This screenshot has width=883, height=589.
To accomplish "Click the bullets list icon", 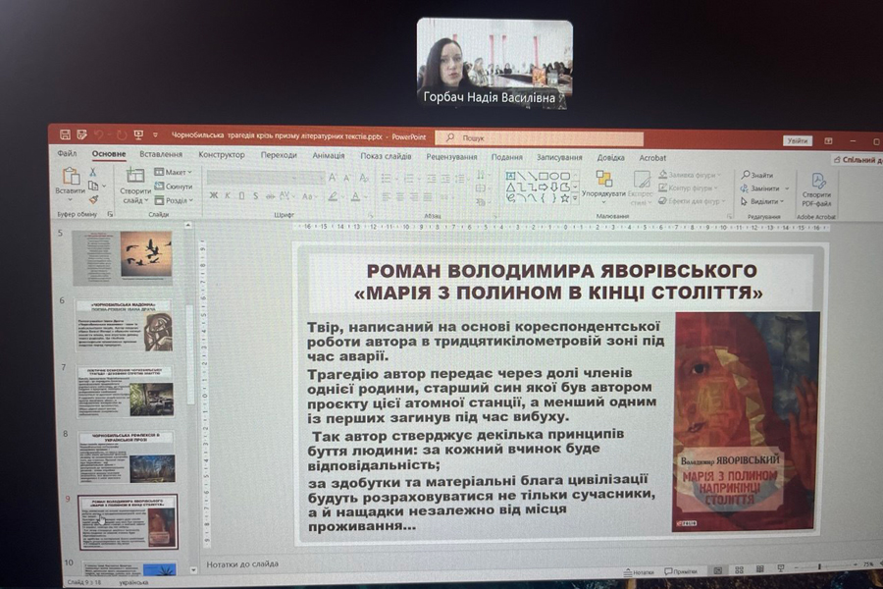I will [x=387, y=178].
